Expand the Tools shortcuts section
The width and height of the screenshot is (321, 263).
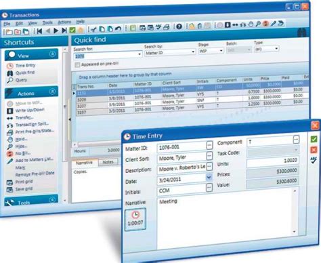point(52,200)
